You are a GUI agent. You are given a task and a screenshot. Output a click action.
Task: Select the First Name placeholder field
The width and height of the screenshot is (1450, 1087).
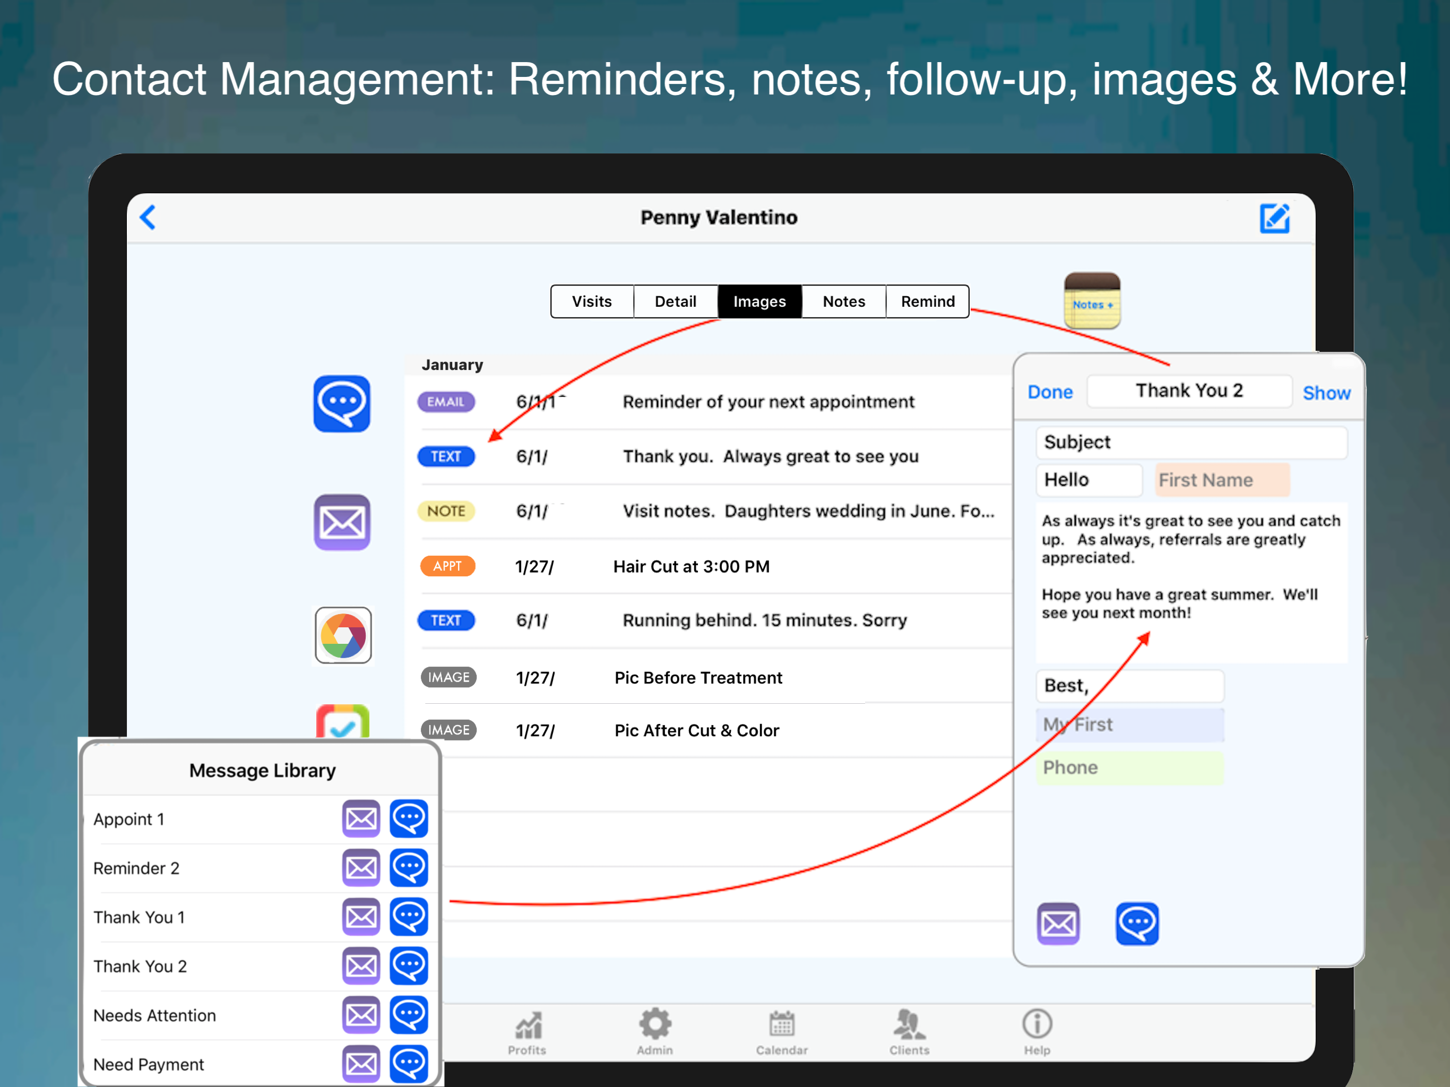point(1222,480)
